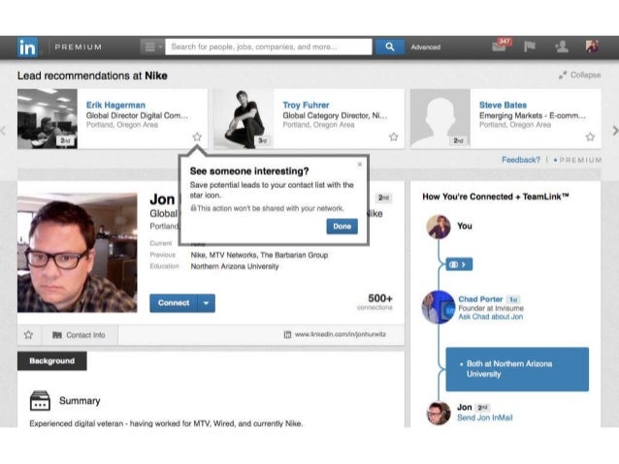619x464 pixels.
Task: Open Troy Fuhrer's profile name link
Action: (x=306, y=106)
